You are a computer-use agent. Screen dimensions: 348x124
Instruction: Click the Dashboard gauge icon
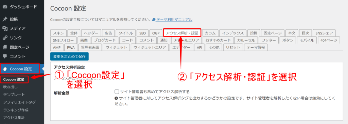coord(5,7)
